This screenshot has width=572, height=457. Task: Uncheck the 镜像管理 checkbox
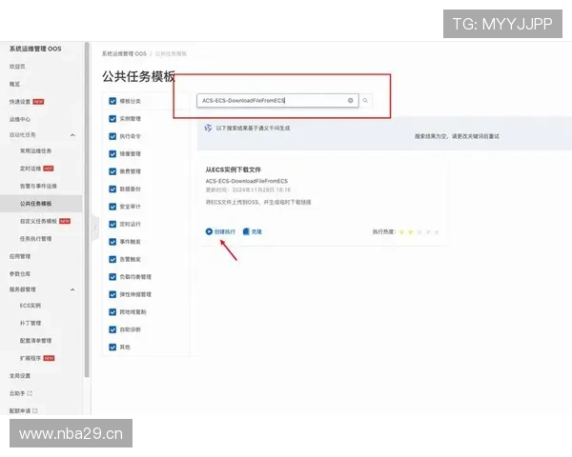tap(112, 154)
